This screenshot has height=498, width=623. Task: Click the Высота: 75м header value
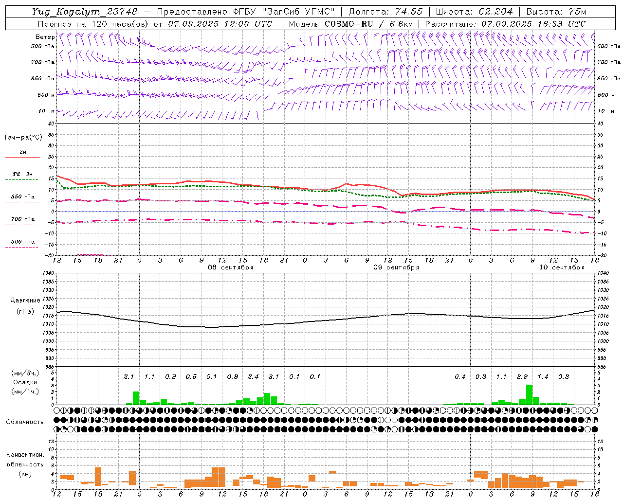556,12
